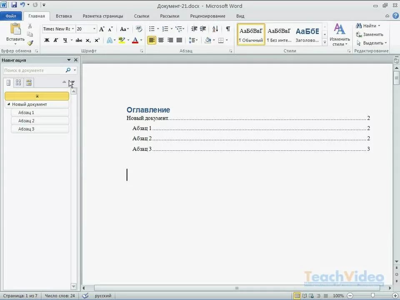Browse search results view in Navigation pane

point(29,82)
